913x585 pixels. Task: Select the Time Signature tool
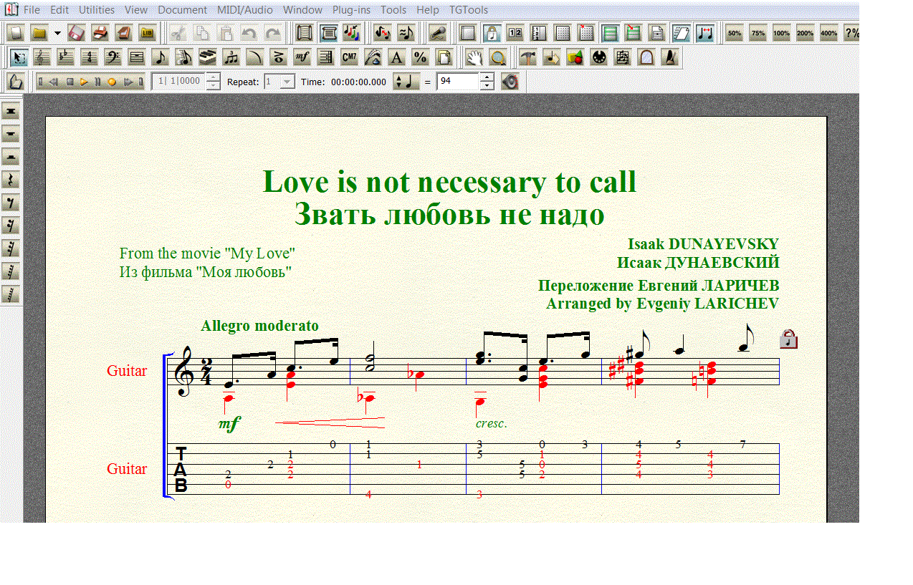coord(89,58)
